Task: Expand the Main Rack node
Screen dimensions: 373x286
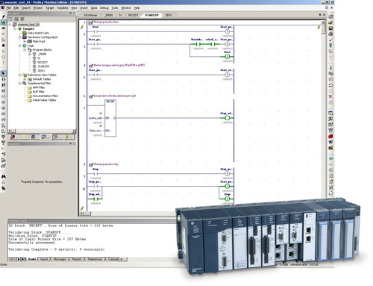Action: (x=25, y=41)
